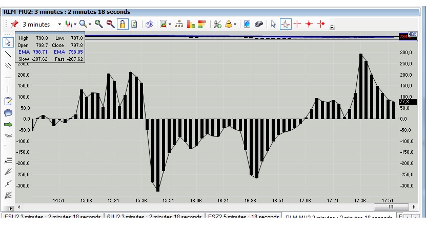The width and height of the screenshot is (426, 235).
Task: Select the notepad annotation tool
Action: pos(8,101)
